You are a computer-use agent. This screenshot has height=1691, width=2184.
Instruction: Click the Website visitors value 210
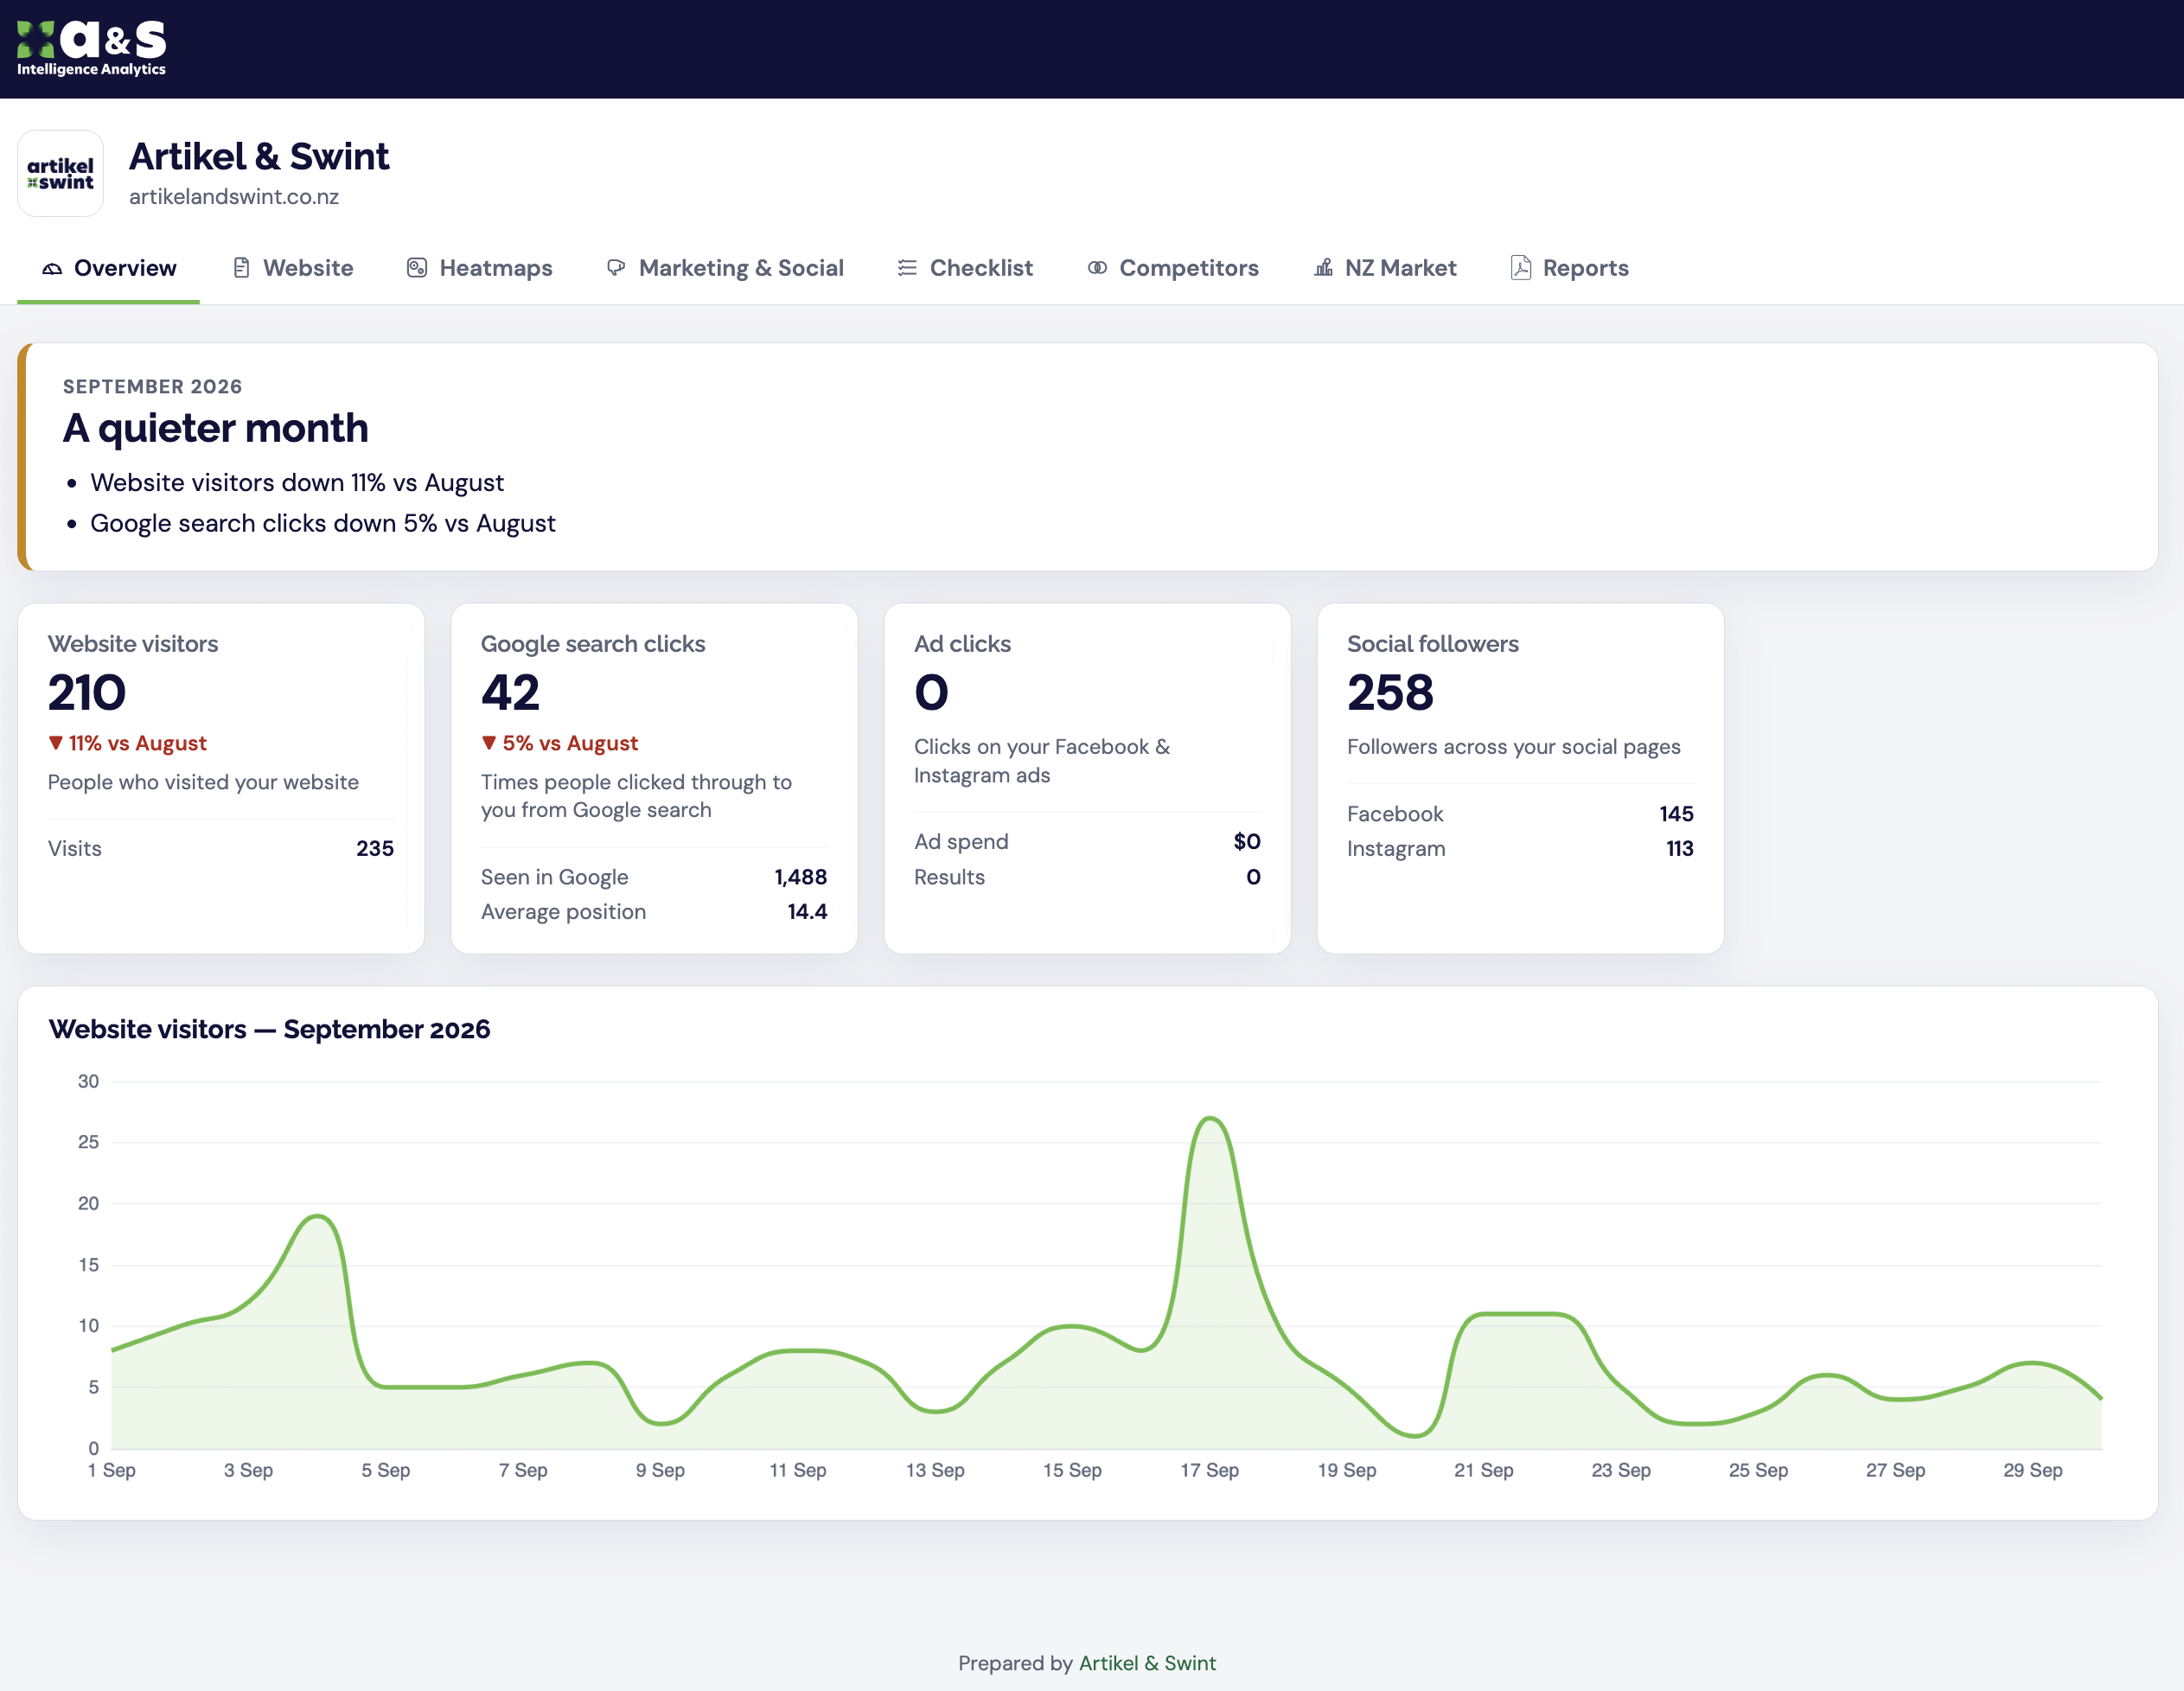click(x=87, y=693)
